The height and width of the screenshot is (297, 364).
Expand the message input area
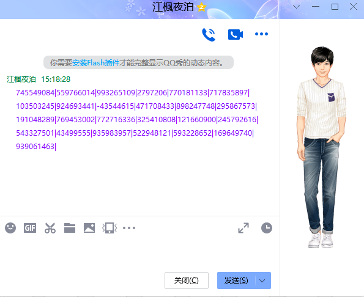tap(243, 228)
